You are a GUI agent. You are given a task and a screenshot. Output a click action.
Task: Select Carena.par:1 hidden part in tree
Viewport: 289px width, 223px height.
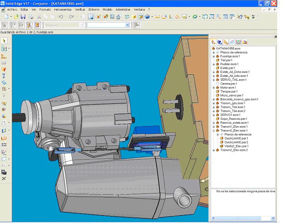click(x=228, y=84)
